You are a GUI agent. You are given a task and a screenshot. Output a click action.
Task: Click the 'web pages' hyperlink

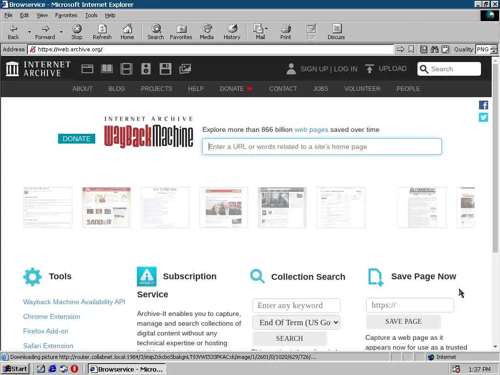point(311,129)
